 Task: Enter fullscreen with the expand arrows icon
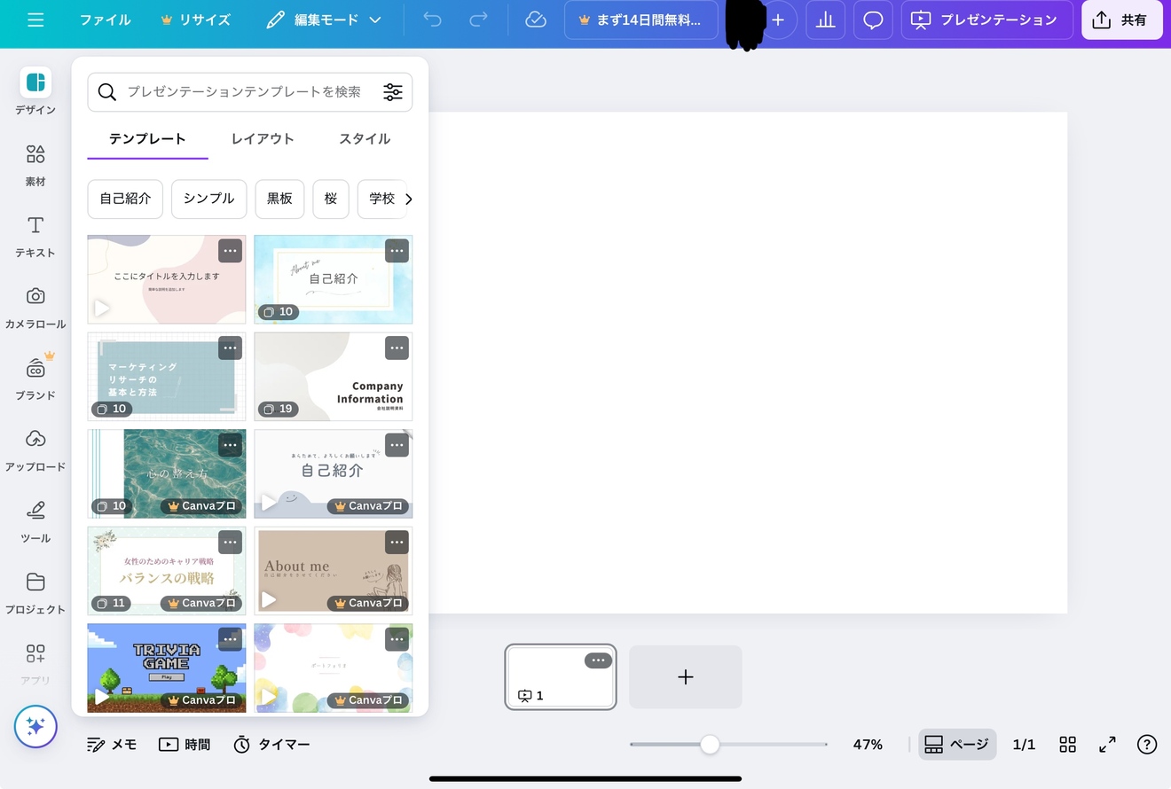[x=1107, y=745]
